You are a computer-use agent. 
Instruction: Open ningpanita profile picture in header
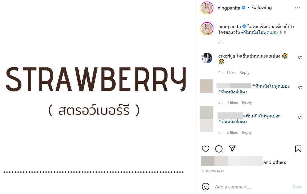coord(207,8)
